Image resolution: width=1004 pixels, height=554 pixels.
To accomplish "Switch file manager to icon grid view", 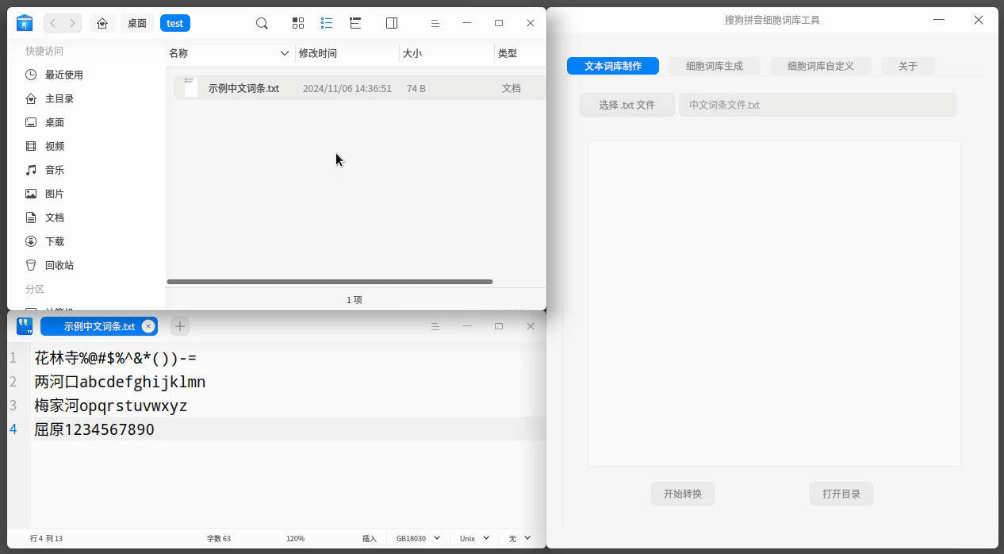I will pos(298,23).
